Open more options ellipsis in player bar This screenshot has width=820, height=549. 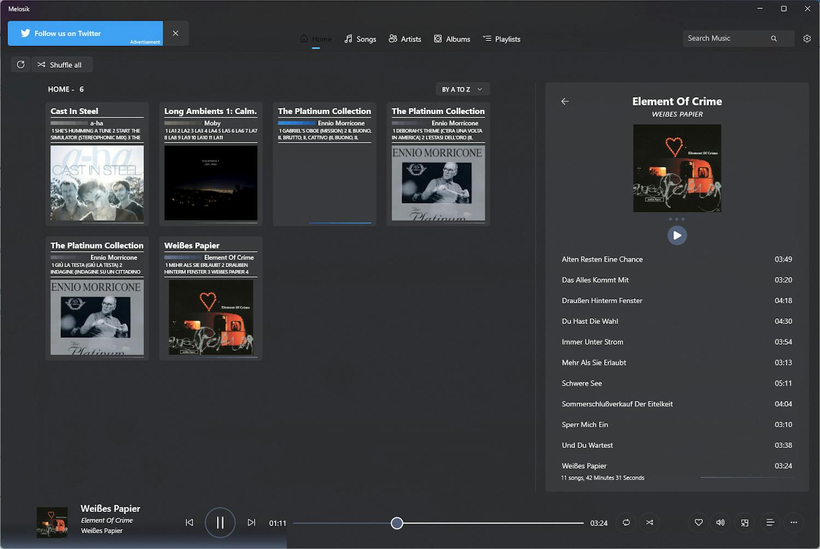pyautogui.click(x=793, y=523)
